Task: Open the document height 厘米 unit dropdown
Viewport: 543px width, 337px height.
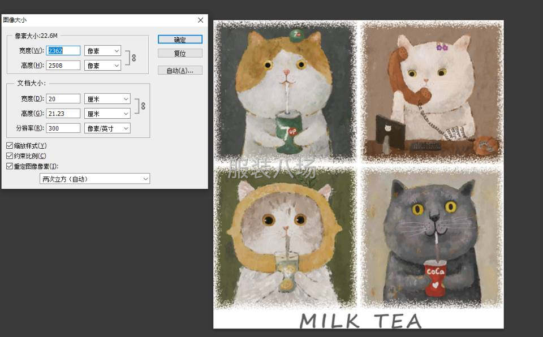Action: click(107, 114)
